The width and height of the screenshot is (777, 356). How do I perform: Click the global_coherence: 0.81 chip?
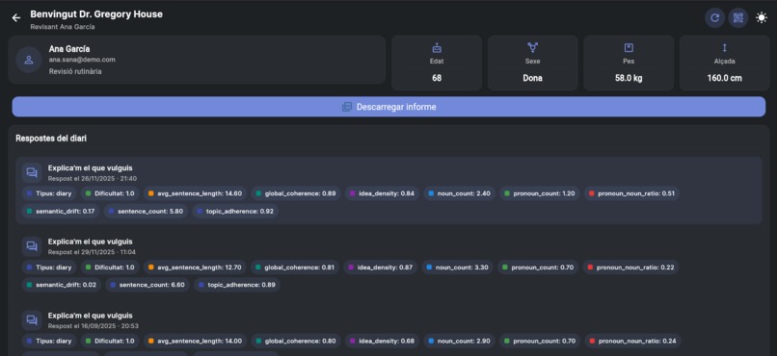pos(295,267)
